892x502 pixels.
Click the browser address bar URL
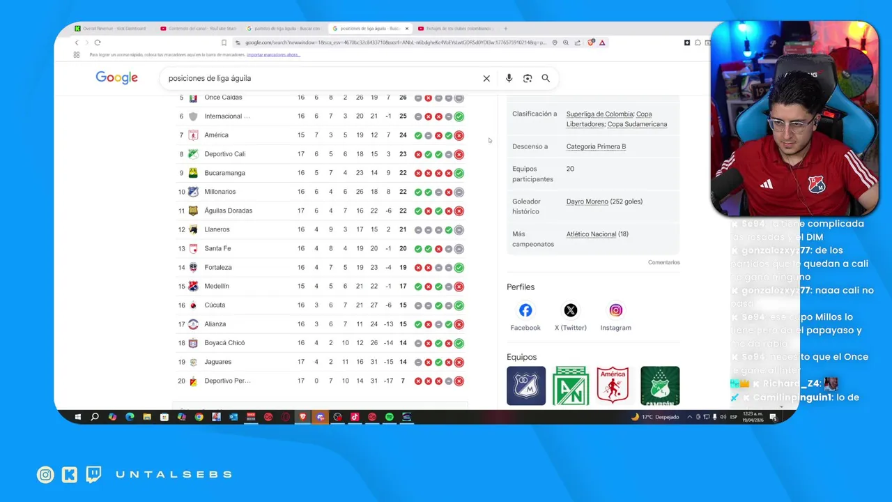tap(396, 43)
